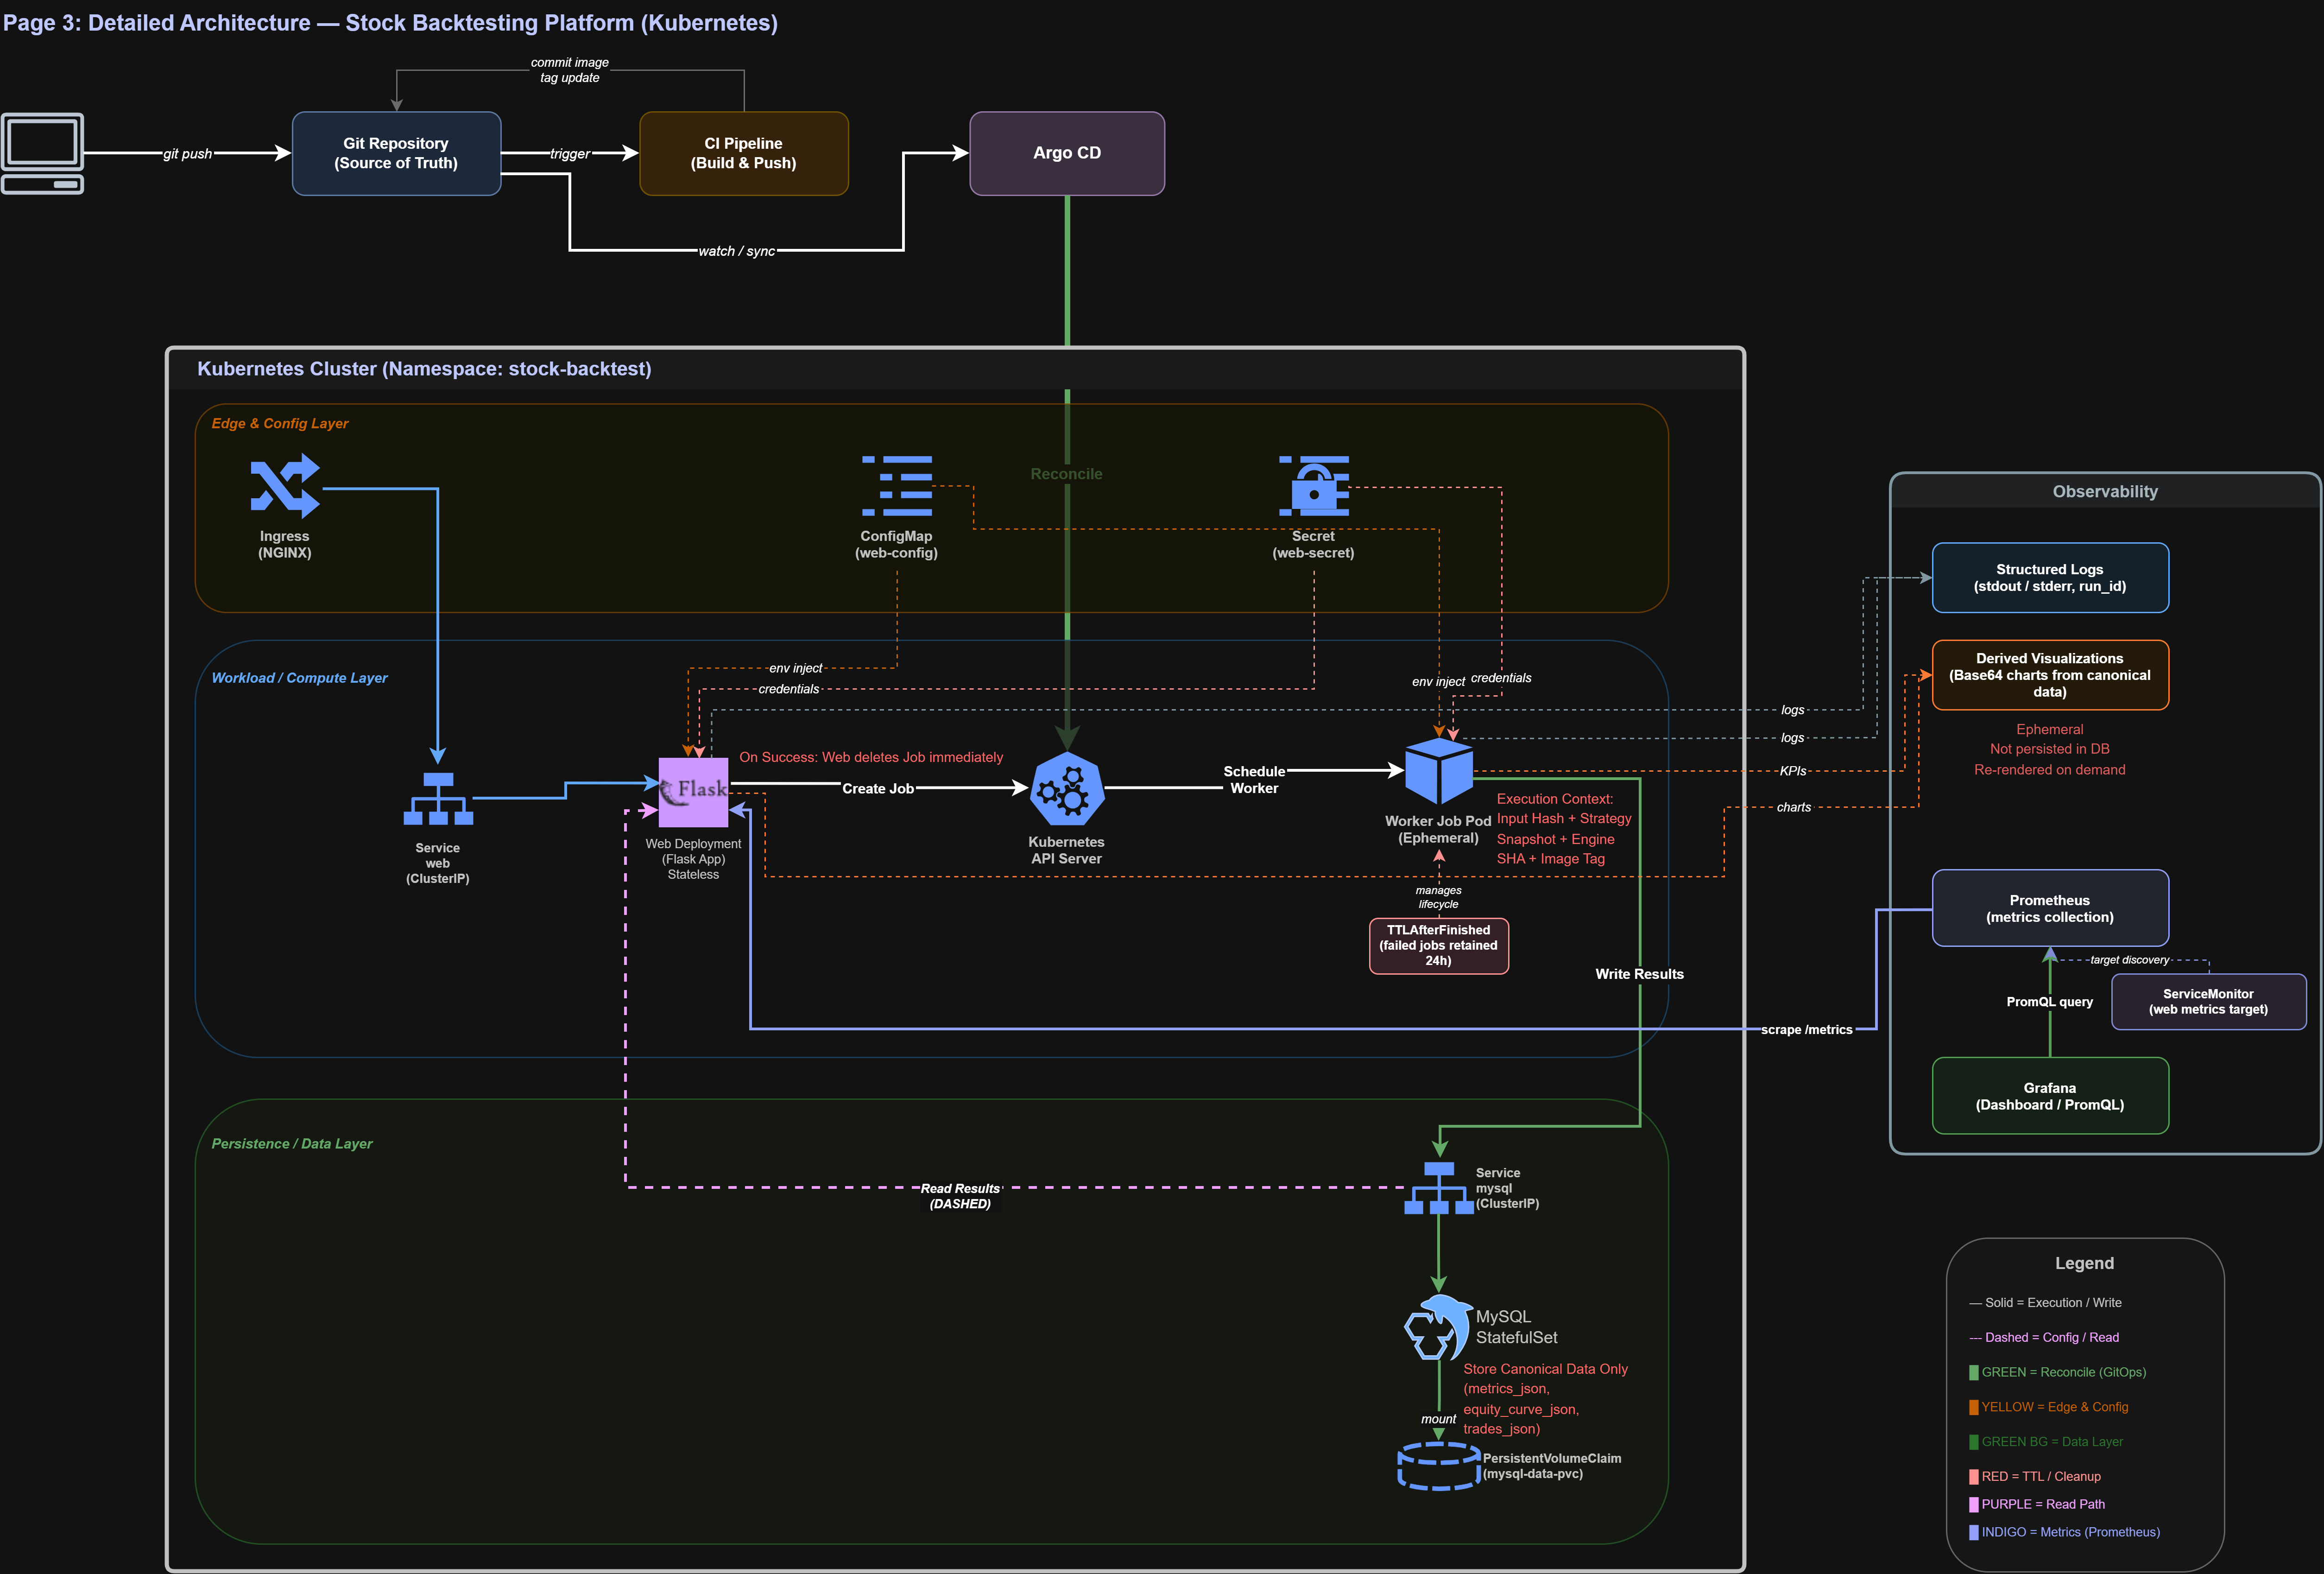Click 'Solid = Execution / Write' legend entry
The width and height of the screenshot is (2324, 1574).
(2045, 1303)
